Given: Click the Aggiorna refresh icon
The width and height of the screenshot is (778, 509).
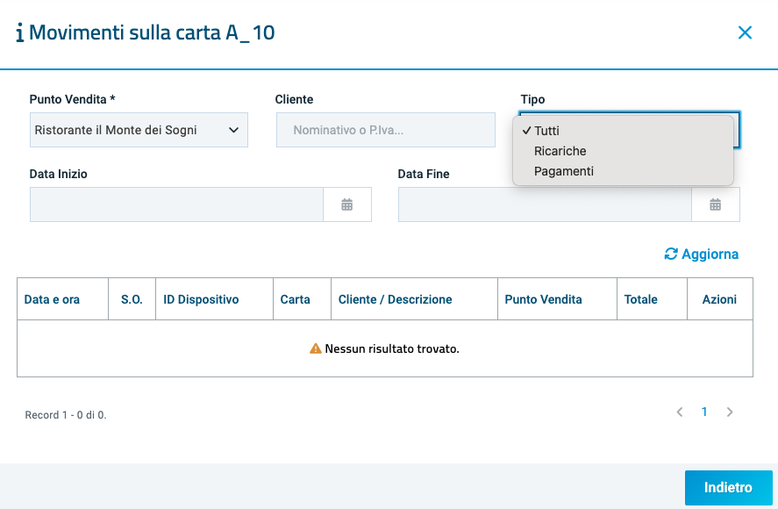Looking at the screenshot, I should click(x=671, y=254).
